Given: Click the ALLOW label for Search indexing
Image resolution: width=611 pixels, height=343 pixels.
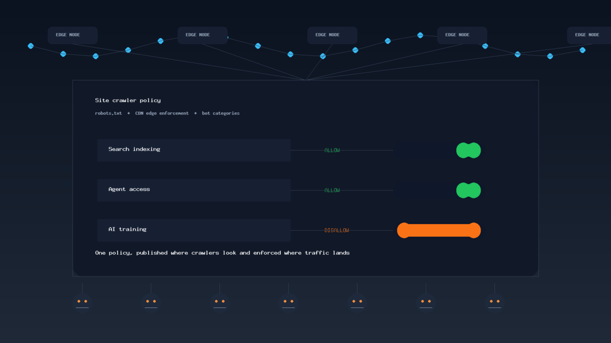Looking at the screenshot, I should (332, 150).
